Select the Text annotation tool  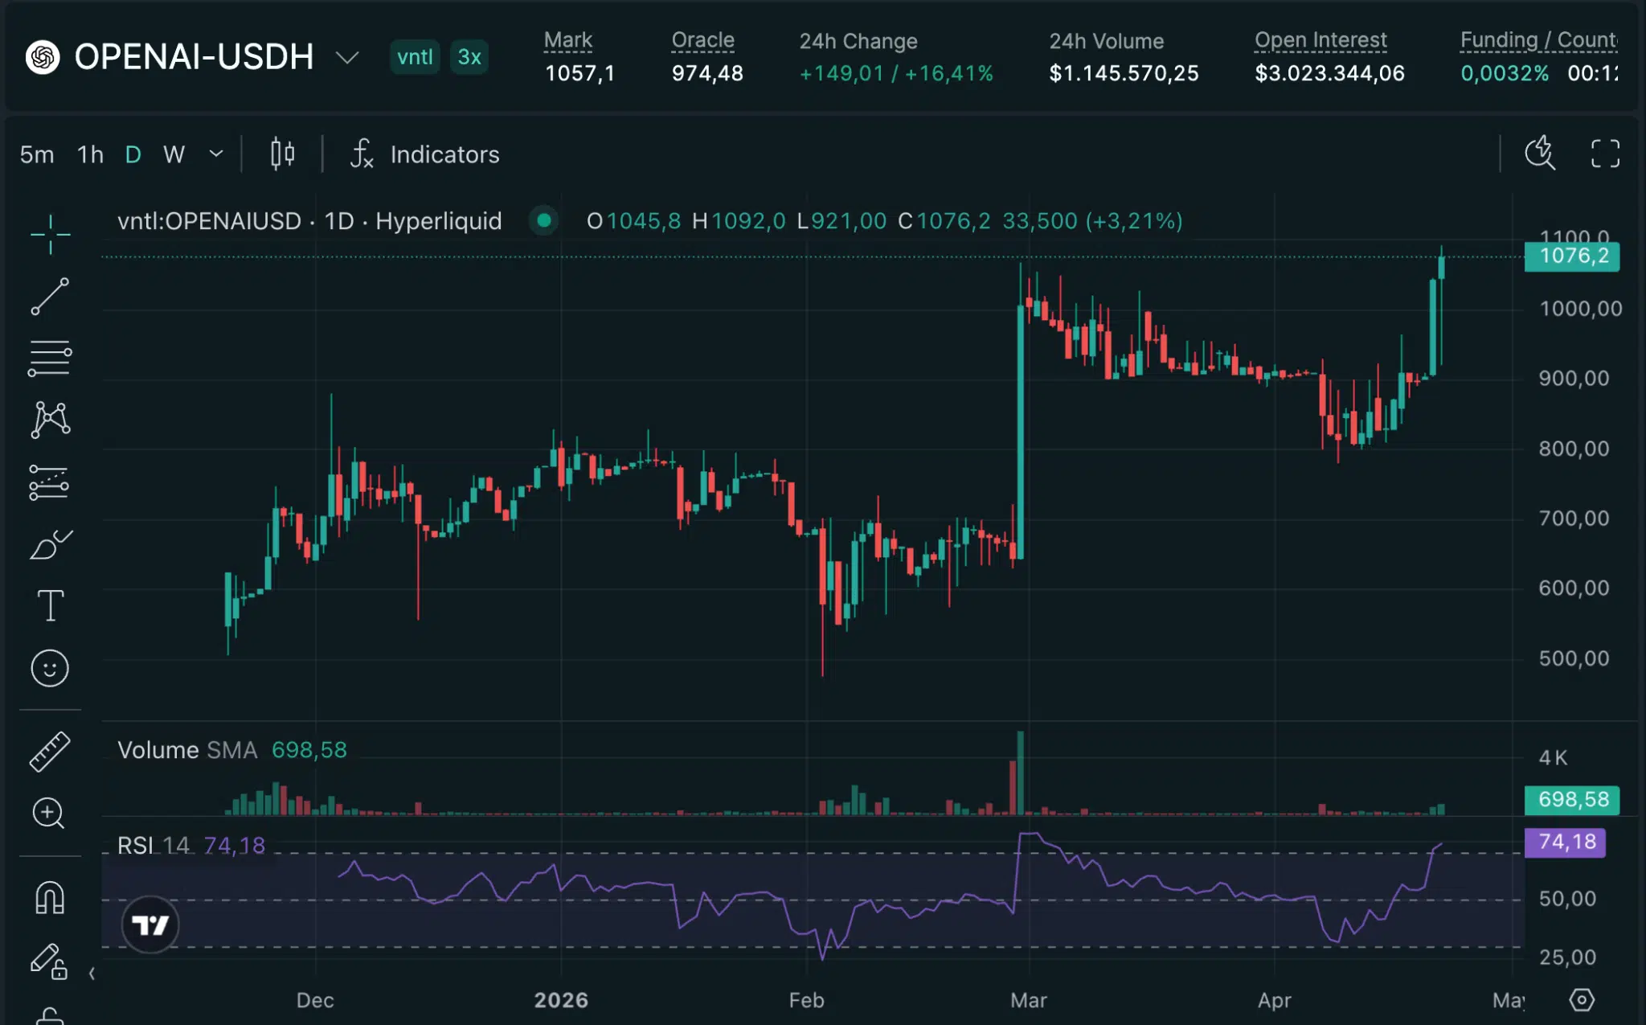click(50, 605)
